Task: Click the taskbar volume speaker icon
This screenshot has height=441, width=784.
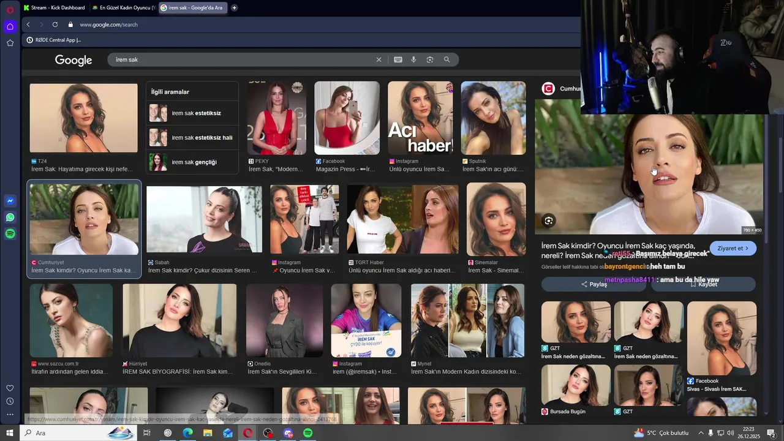Action: pyautogui.click(x=730, y=433)
